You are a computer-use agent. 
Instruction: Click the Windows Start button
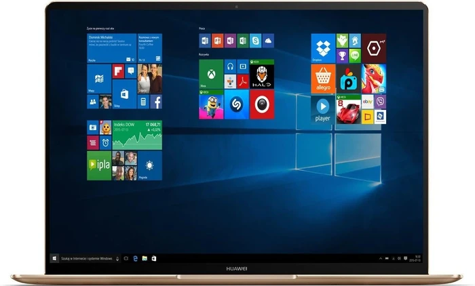click(x=54, y=258)
